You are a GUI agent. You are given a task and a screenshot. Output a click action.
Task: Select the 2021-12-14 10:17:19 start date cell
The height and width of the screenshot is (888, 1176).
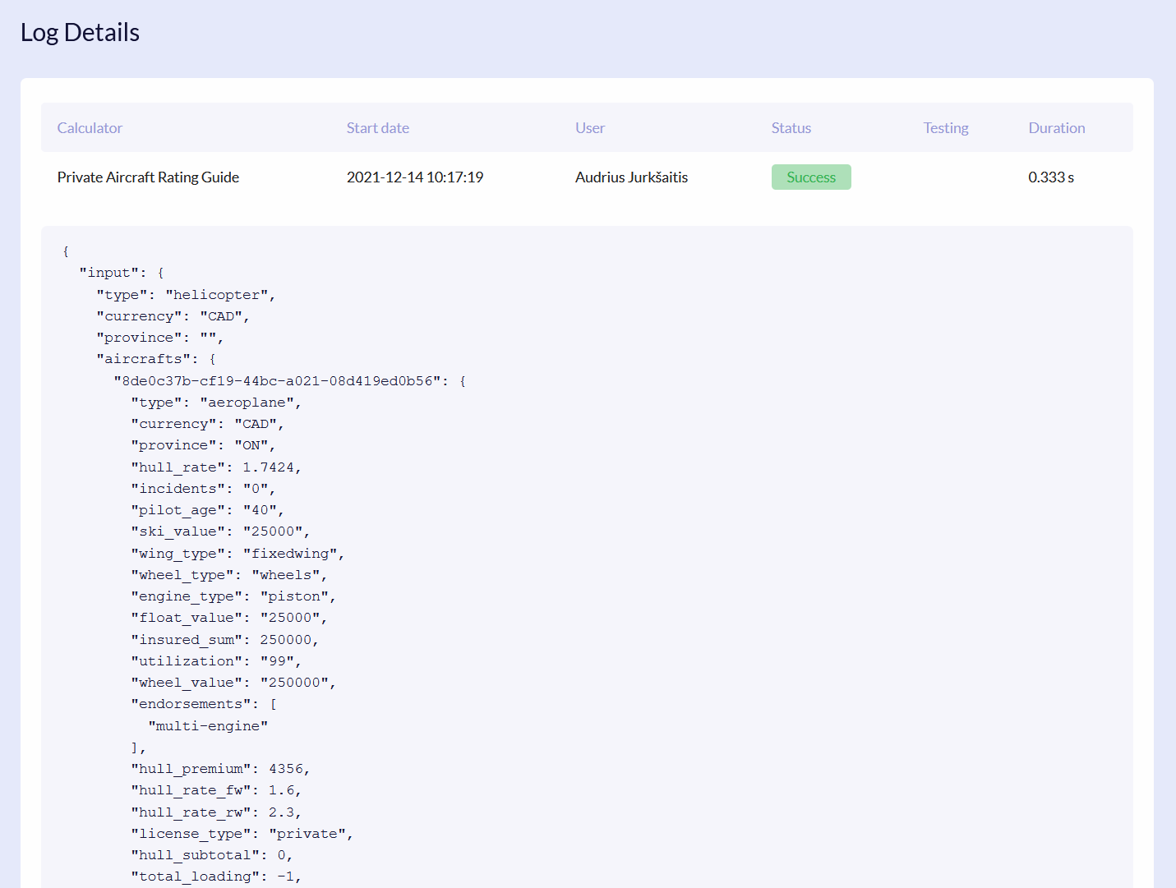[x=414, y=177]
